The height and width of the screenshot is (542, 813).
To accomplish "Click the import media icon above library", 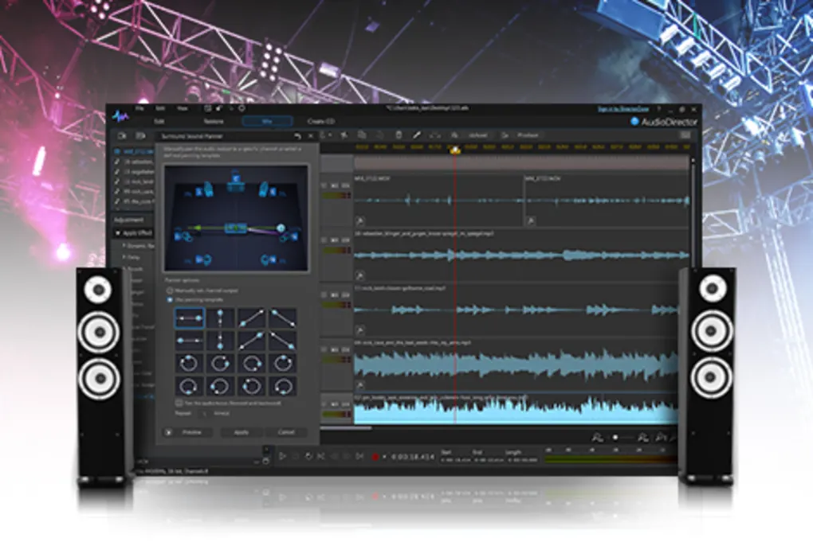I will coord(122,135).
